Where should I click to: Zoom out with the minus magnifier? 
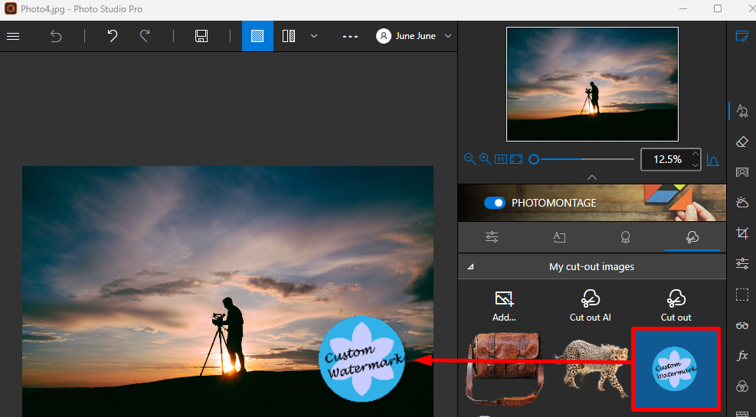point(470,159)
